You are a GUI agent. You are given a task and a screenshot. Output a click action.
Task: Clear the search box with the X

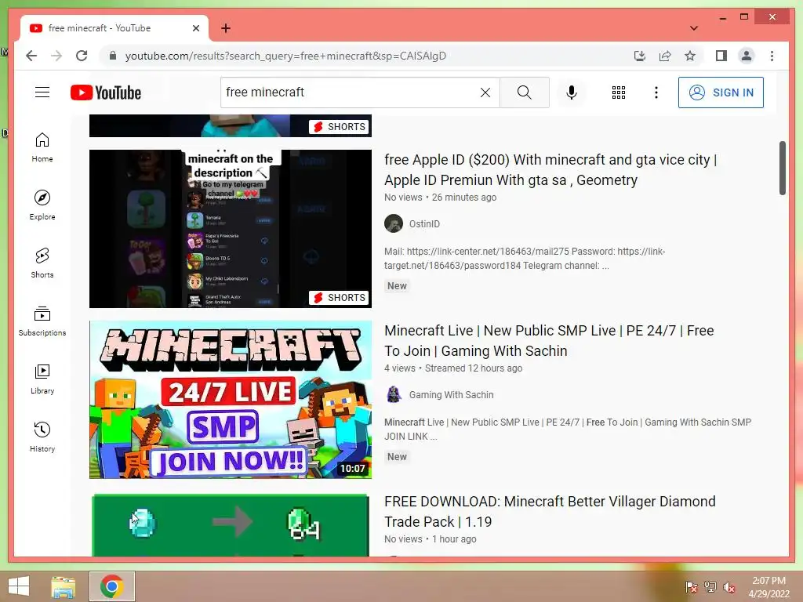point(485,92)
